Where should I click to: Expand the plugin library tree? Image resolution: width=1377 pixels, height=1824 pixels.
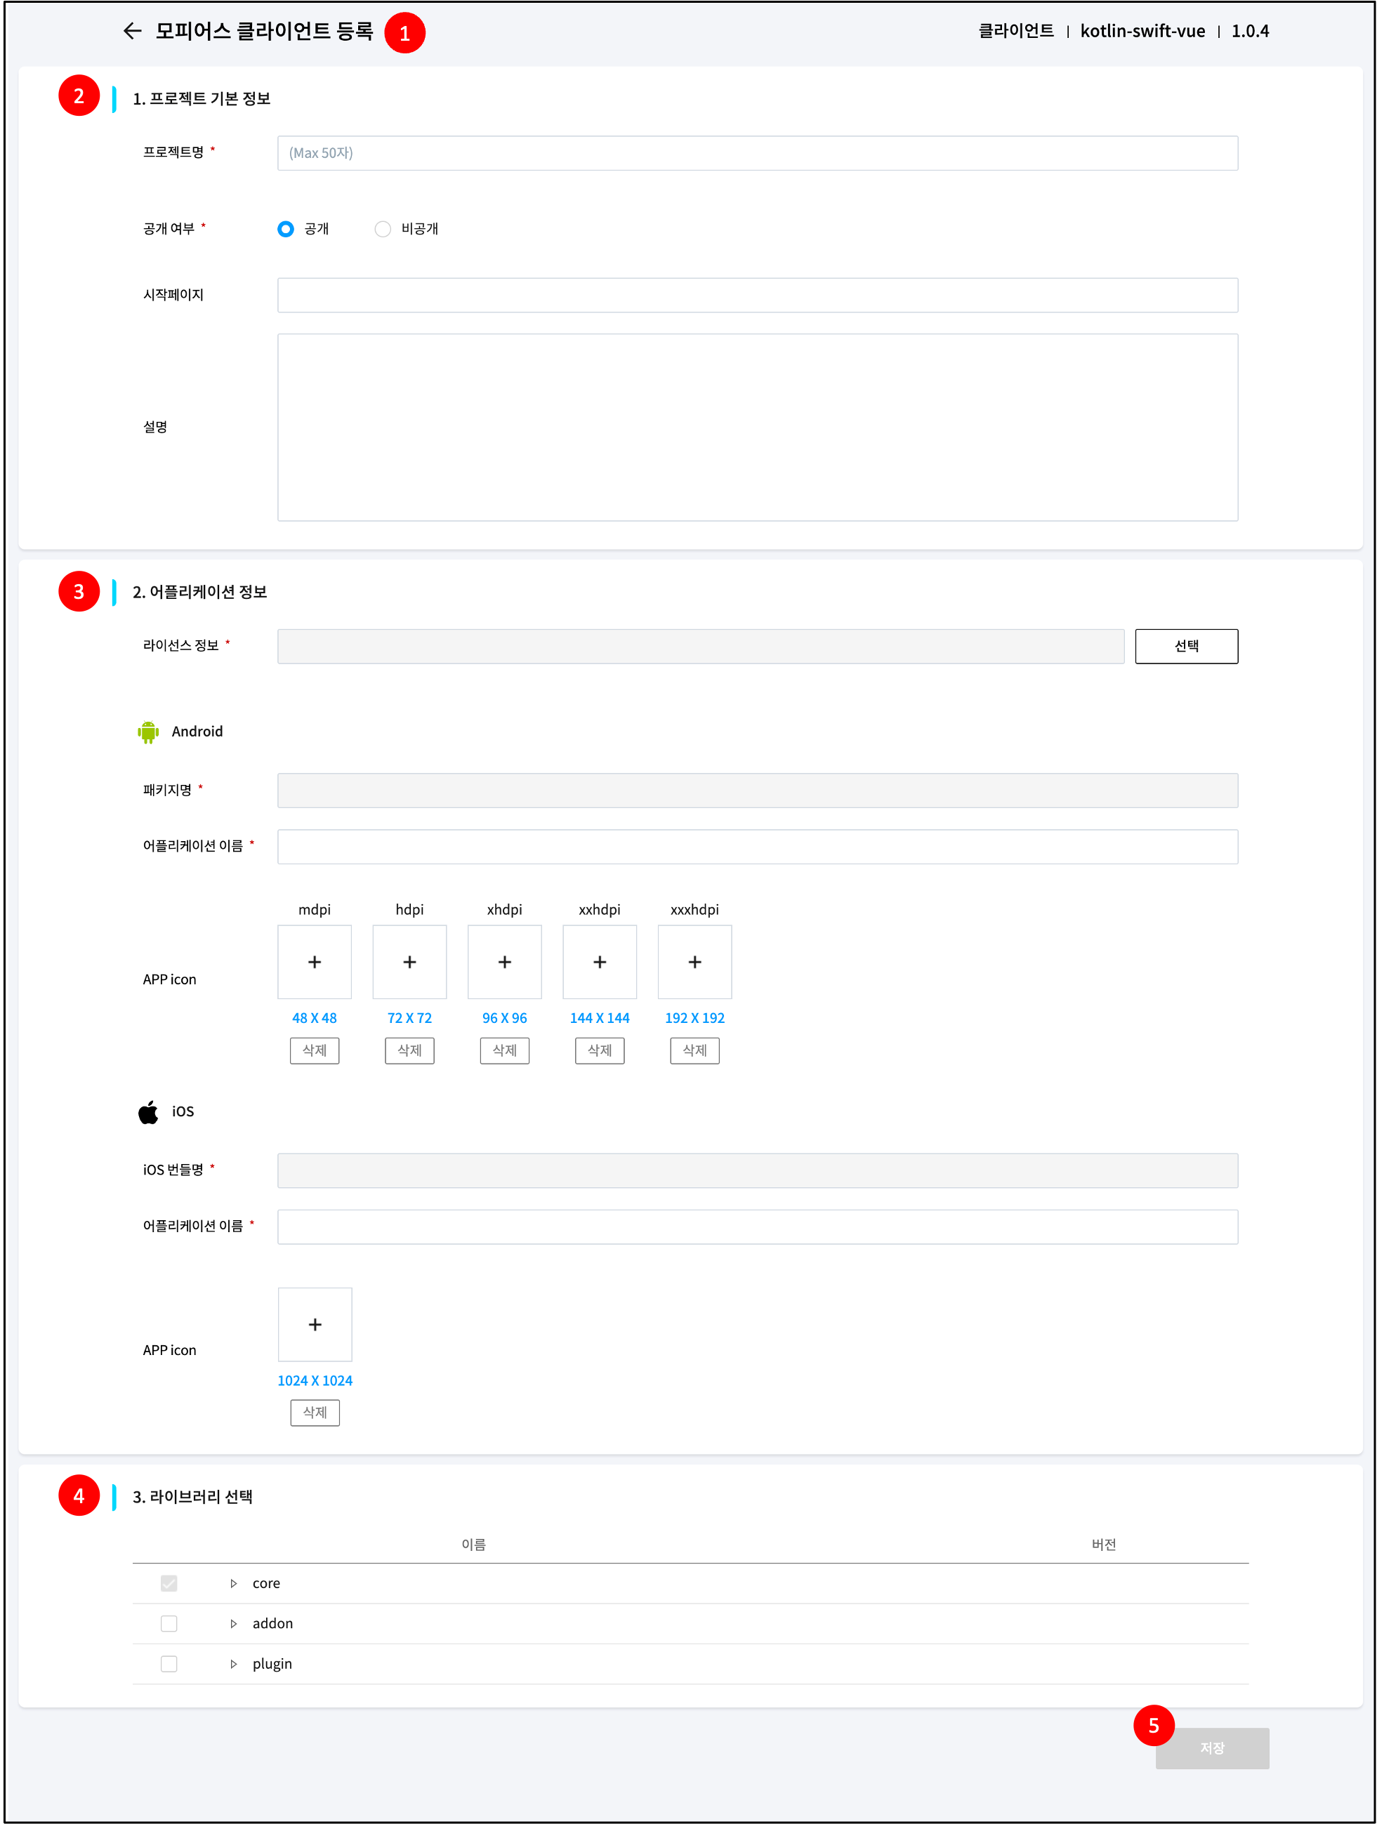(x=233, y=1664)
